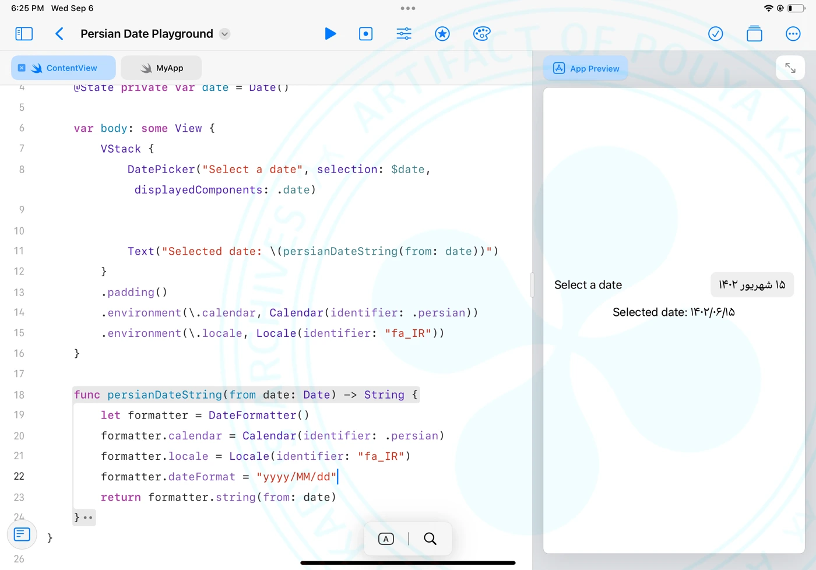
Task: Switch to the MyApp tab
Action: (x=161, y=68)
